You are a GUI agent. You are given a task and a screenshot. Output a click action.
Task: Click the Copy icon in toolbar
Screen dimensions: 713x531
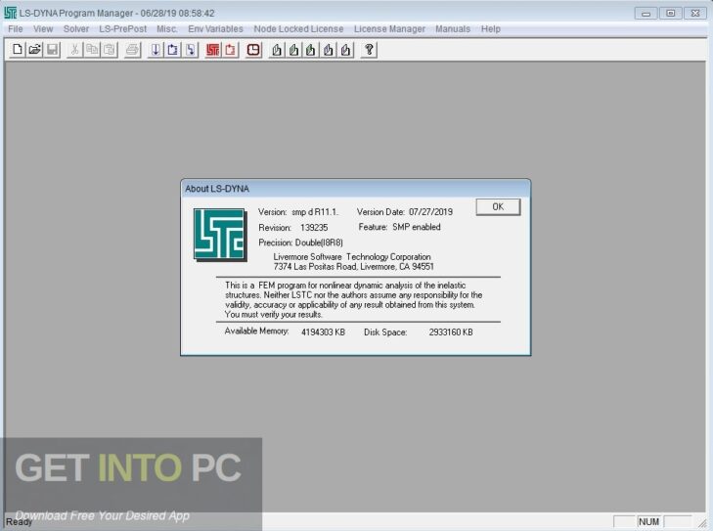(92, 50)
